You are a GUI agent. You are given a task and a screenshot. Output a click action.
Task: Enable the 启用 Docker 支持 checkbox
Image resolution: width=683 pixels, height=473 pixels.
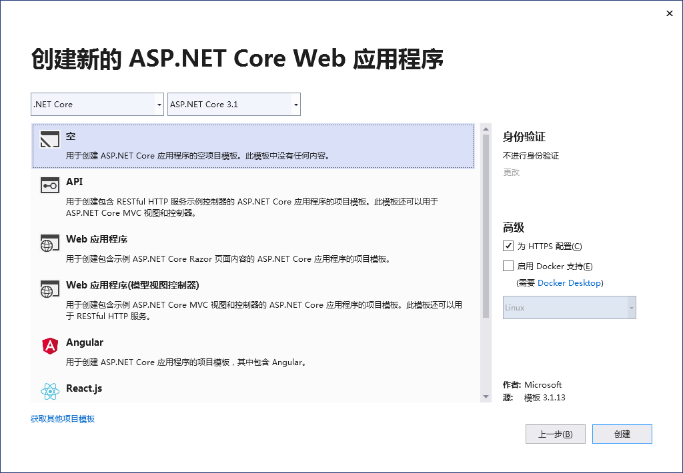[508, 266]
